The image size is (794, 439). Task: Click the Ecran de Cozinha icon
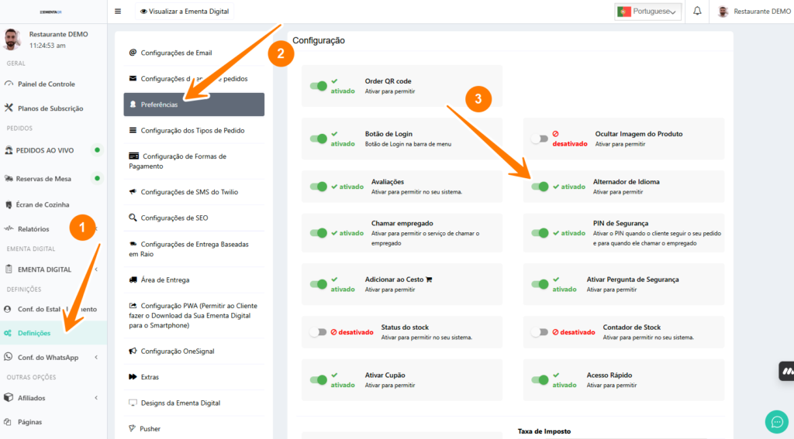tap(9, 204)
